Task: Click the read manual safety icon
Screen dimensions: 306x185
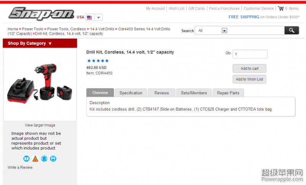Action: [26, 159]
